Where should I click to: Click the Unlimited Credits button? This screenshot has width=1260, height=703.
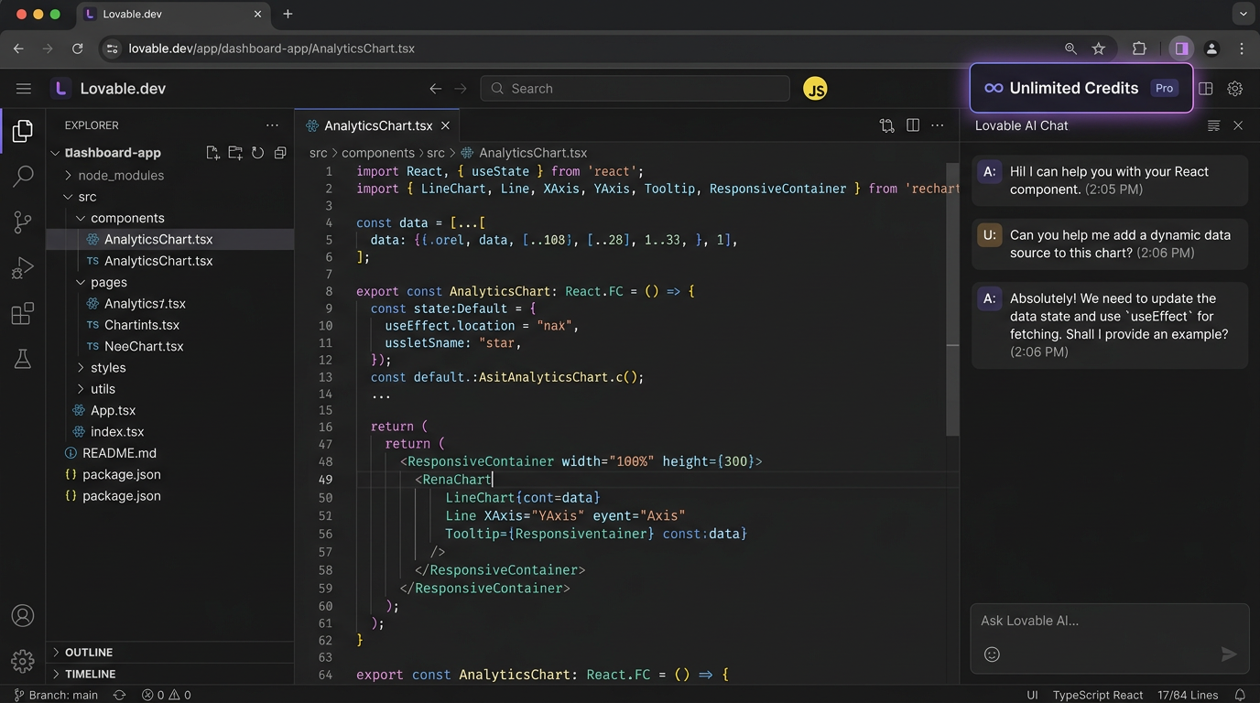coord(1081,88)
